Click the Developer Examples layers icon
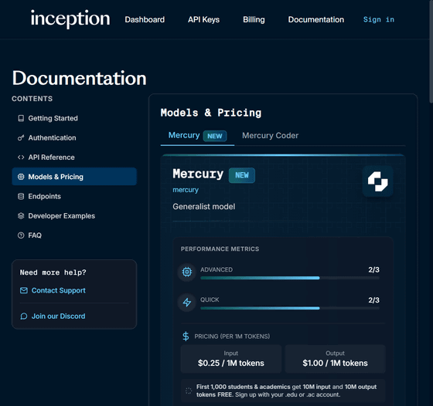Screen dimensions: 433x406 [21, 216]
